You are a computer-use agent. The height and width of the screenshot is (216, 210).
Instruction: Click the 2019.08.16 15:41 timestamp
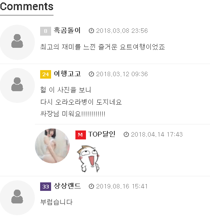pyautogui.click(x=122, y=186)
